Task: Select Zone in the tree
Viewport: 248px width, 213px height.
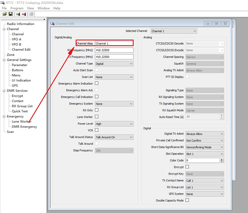Action: pos(11,55)
